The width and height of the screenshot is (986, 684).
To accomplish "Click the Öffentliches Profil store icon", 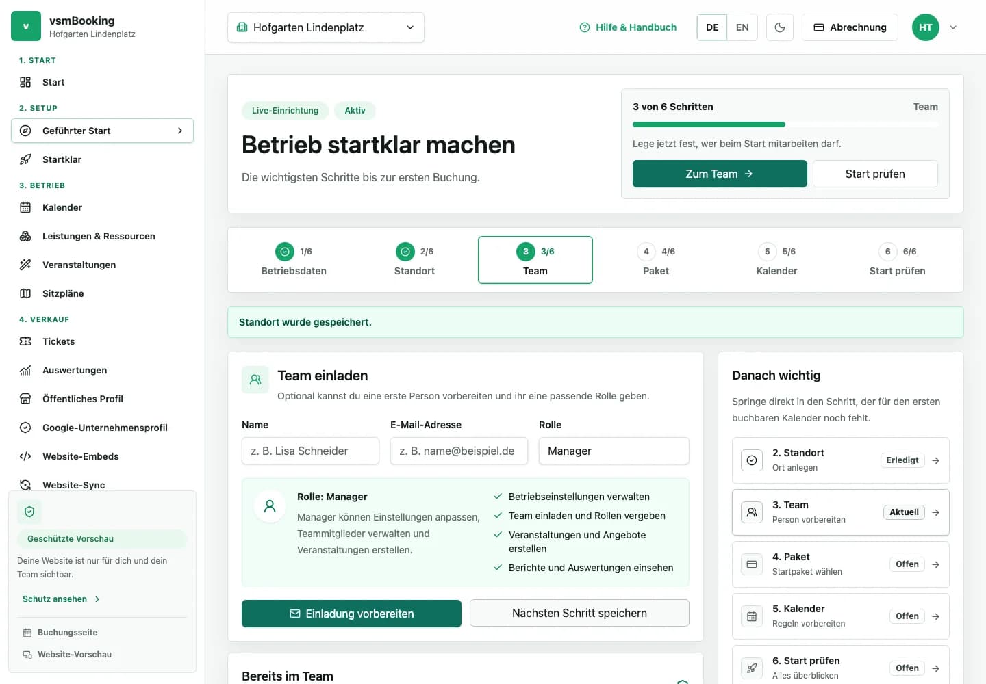I will pos(25,399).
